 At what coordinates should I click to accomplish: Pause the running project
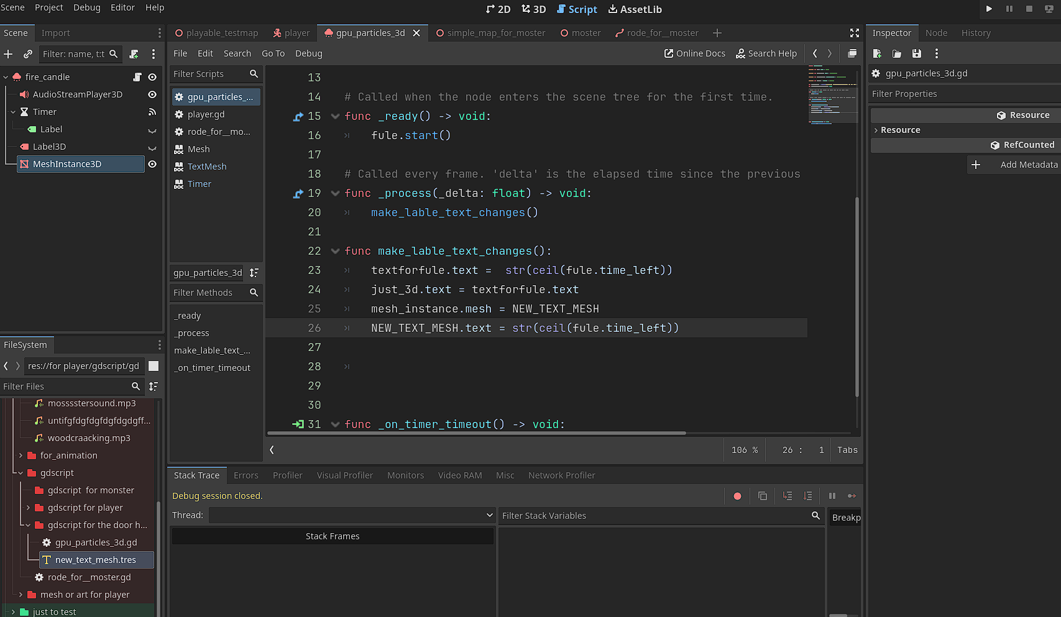click(1009, 9)
